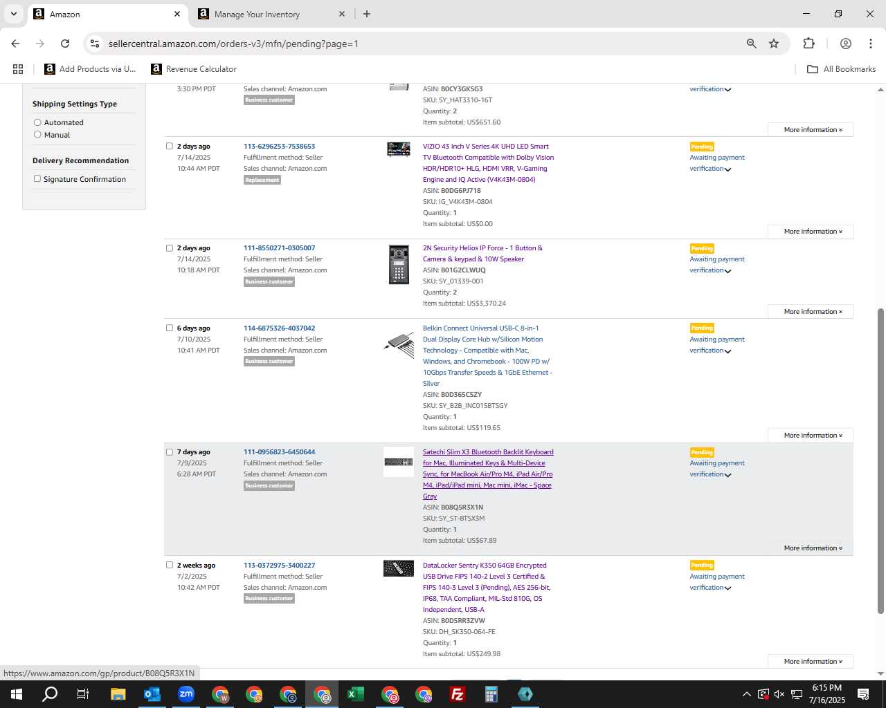Viewport: 886px width, 708px height.
Task: Open order 111-8550271-0305007 details
Action: pyautogui.click(x=279, y=248)
